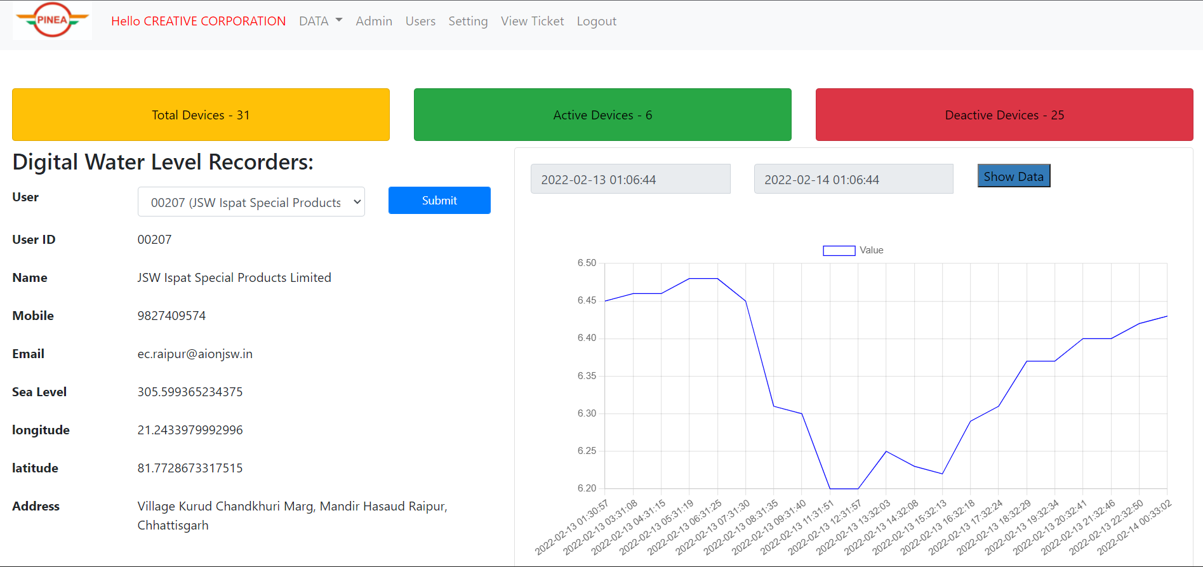The height and width of the screenshot is (567, 1203).
Task: Select the Total Devices yellow card
Action: point(201,115)
